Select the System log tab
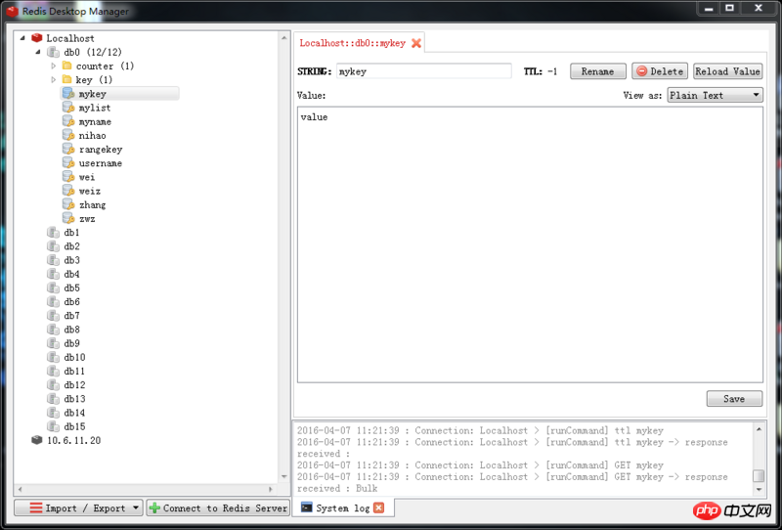This screenshot has width=782, height=530. pyautogui.click(x=343, y=508)
